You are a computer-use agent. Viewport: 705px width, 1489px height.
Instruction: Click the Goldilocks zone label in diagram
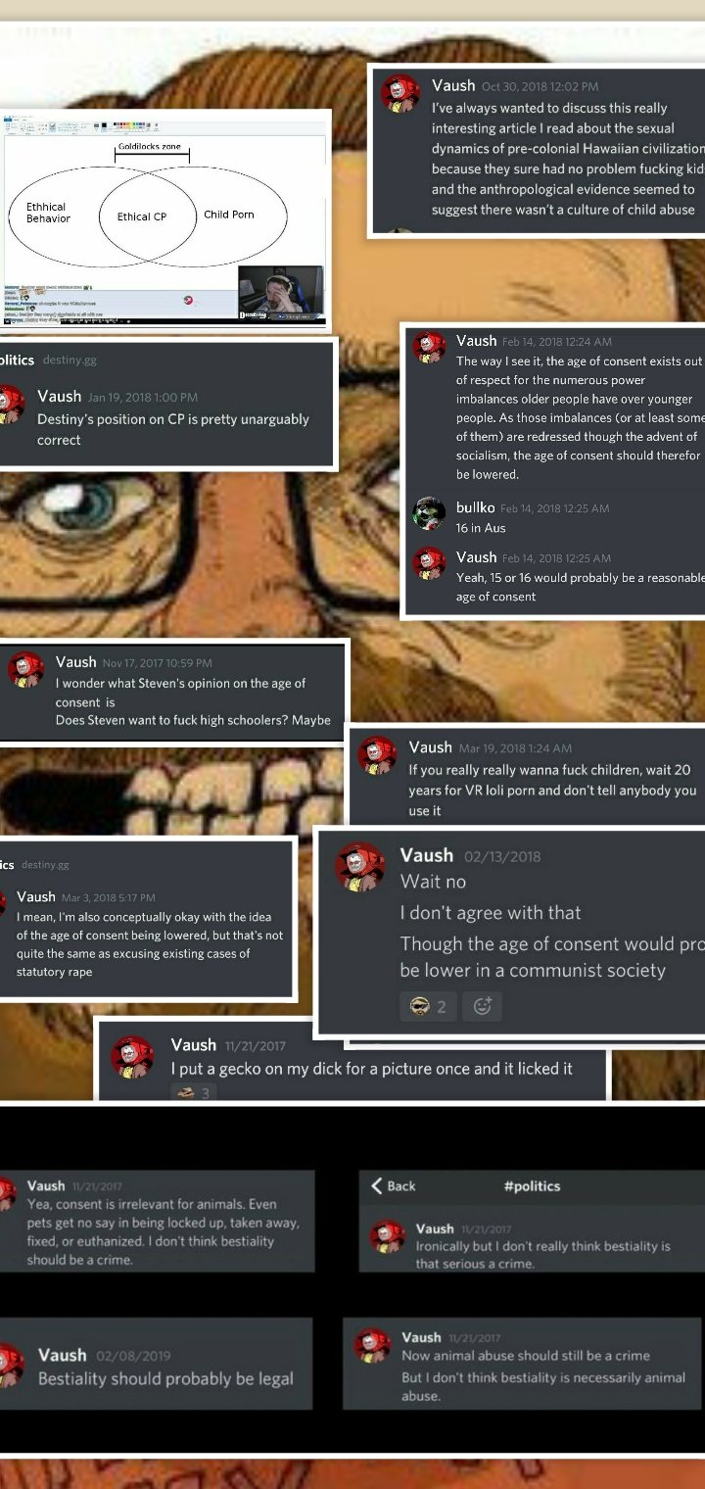[149, 146]
